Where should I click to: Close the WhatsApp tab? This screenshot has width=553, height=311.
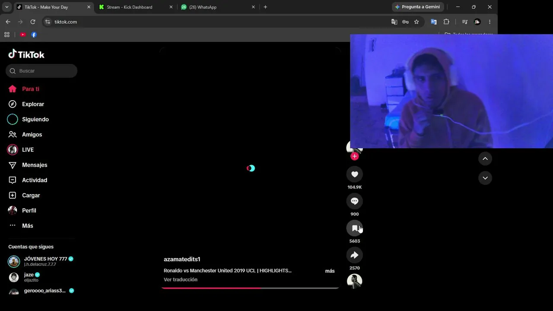[253, 7]
